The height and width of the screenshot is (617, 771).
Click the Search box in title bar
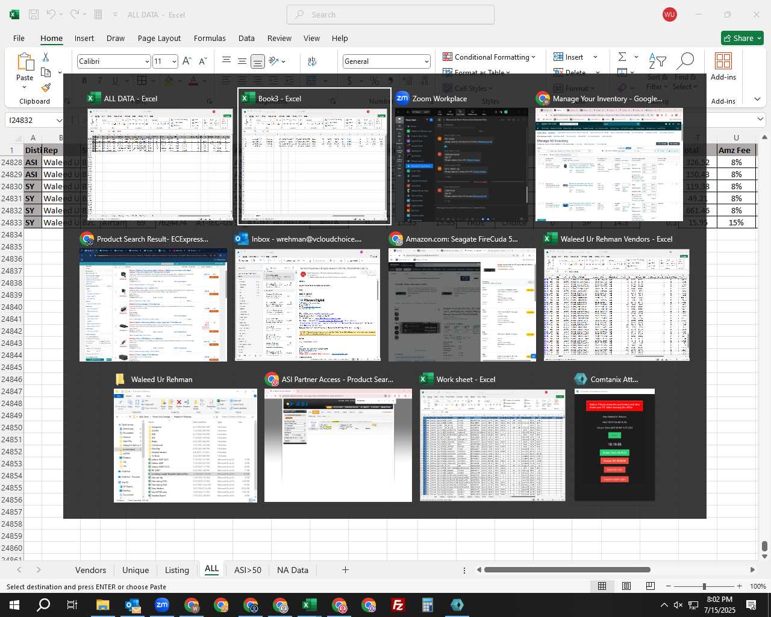point(390,14)
